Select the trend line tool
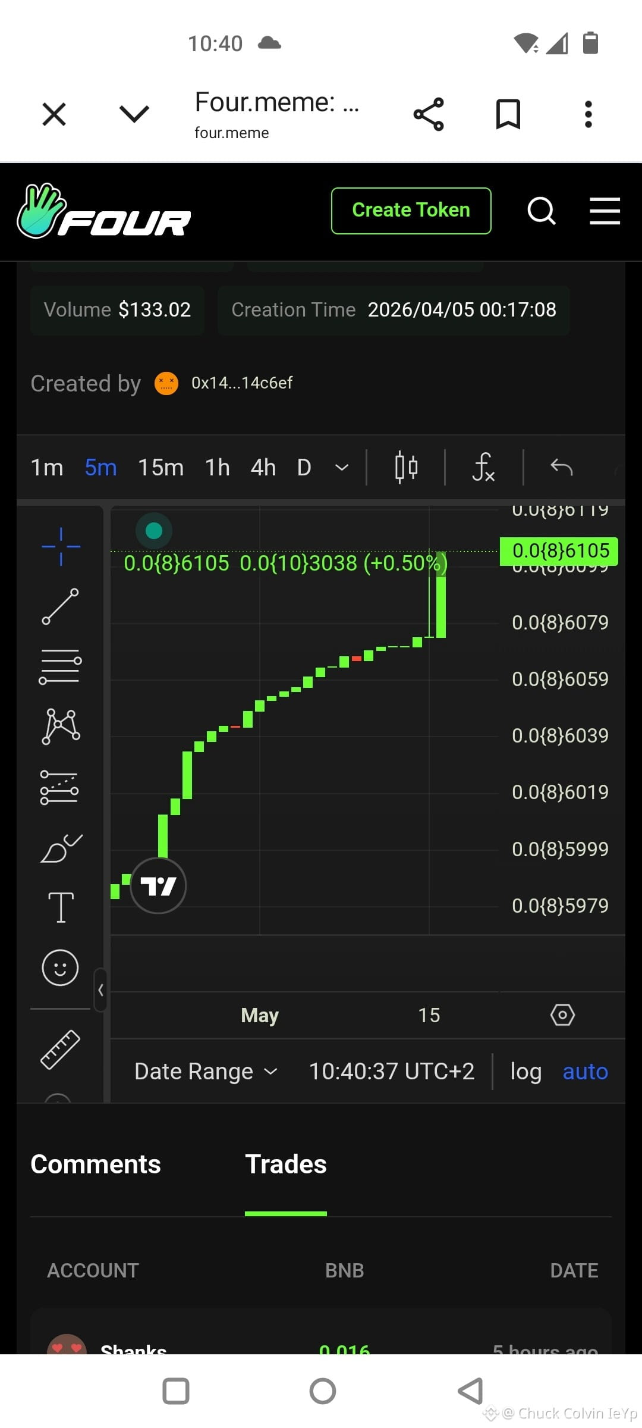Image resolution: width=642 pixels, height=1428 pixels. (61, 606)
